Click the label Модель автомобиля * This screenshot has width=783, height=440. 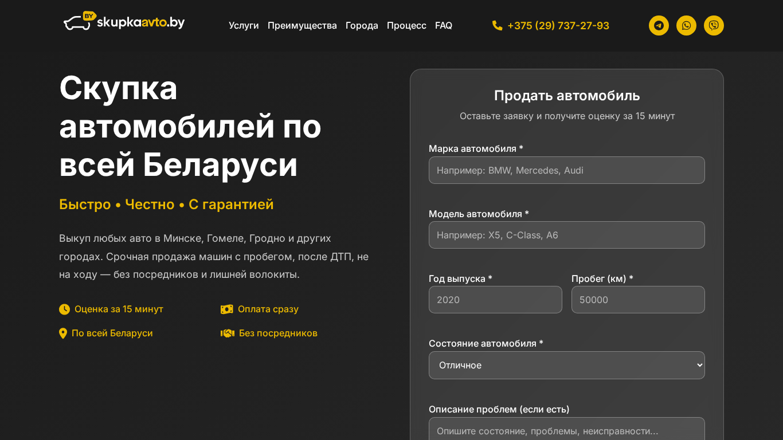point(479,214)
